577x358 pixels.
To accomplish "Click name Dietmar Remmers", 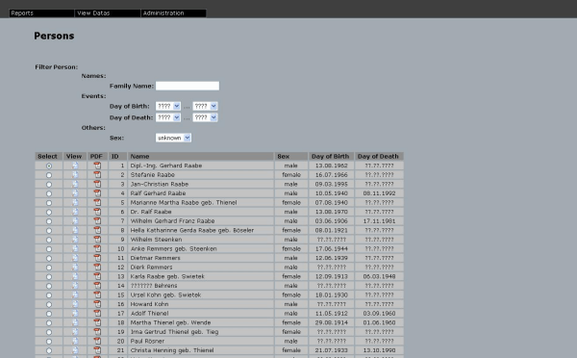I will tap(155, 258).
